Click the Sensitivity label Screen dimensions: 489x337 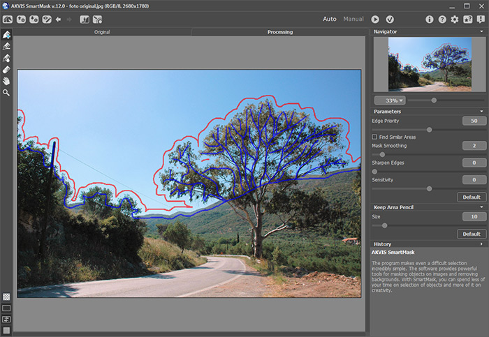click(x=382, y=180)
